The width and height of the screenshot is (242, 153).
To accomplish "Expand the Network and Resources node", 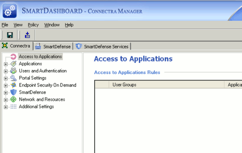I will pyautogui.click(x=6, y=100).
